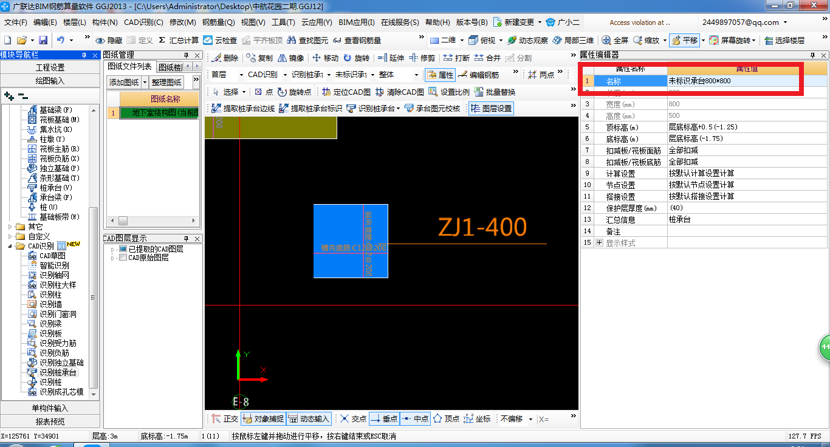The image size is (830, 447).
Task: Toggle 动态输入 dynamic input
Action: tap(309, 419)
